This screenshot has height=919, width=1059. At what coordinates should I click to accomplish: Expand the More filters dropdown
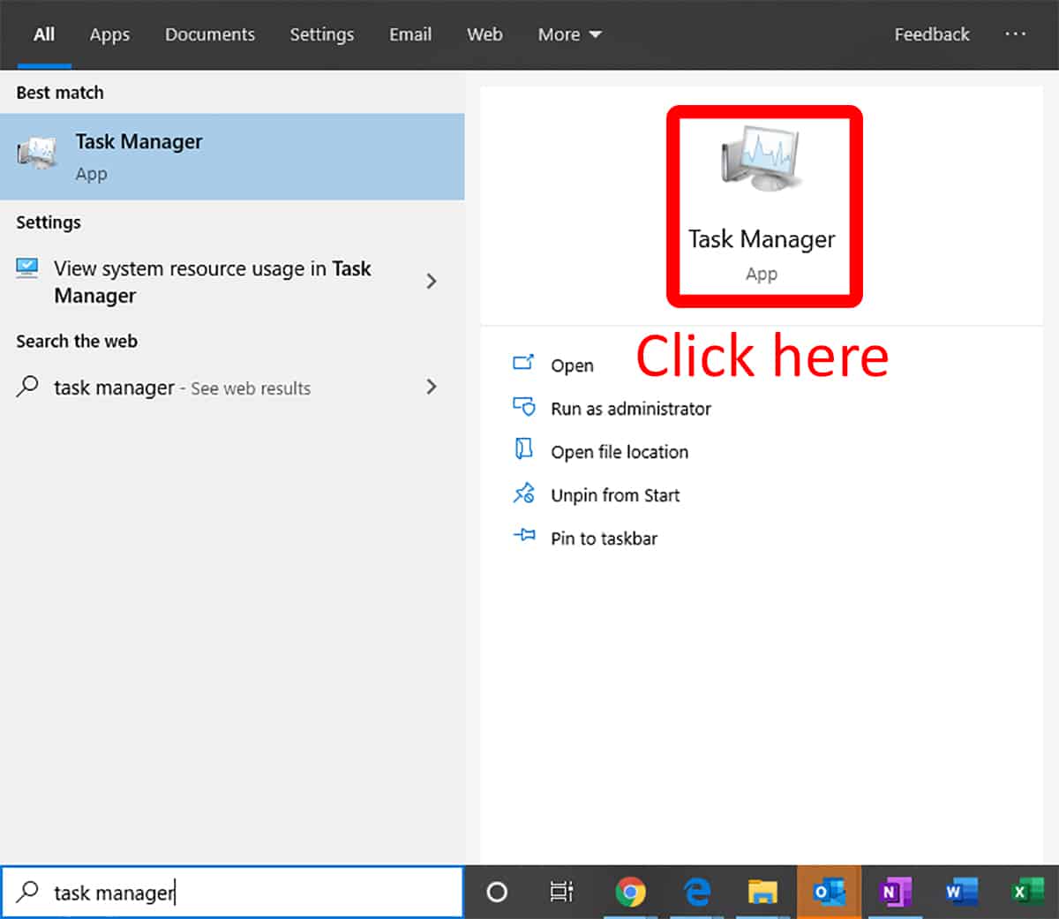[570, 34]
